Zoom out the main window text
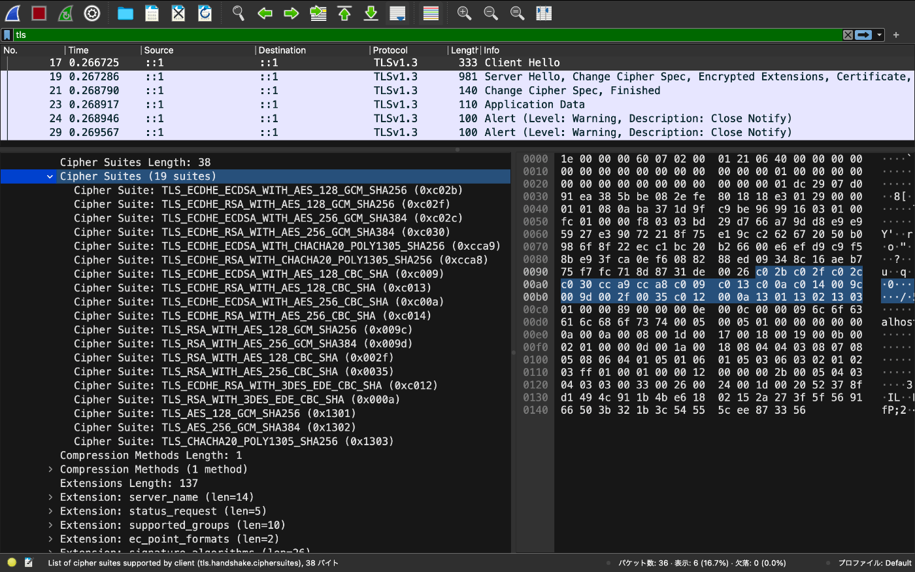This screenshot has width=915, height=572. (x=491, y=13)
